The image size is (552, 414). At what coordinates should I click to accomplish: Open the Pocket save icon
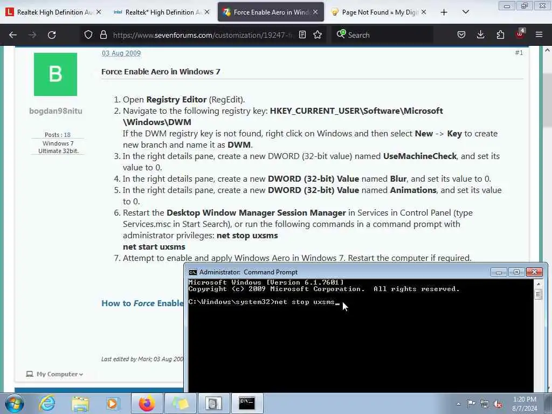click(x=461, y=35)
